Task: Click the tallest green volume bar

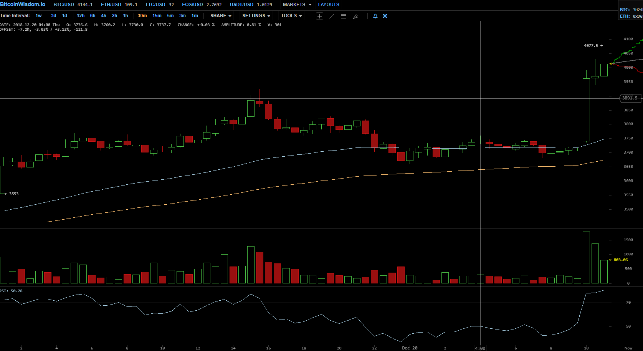Action: coord(586,257)
